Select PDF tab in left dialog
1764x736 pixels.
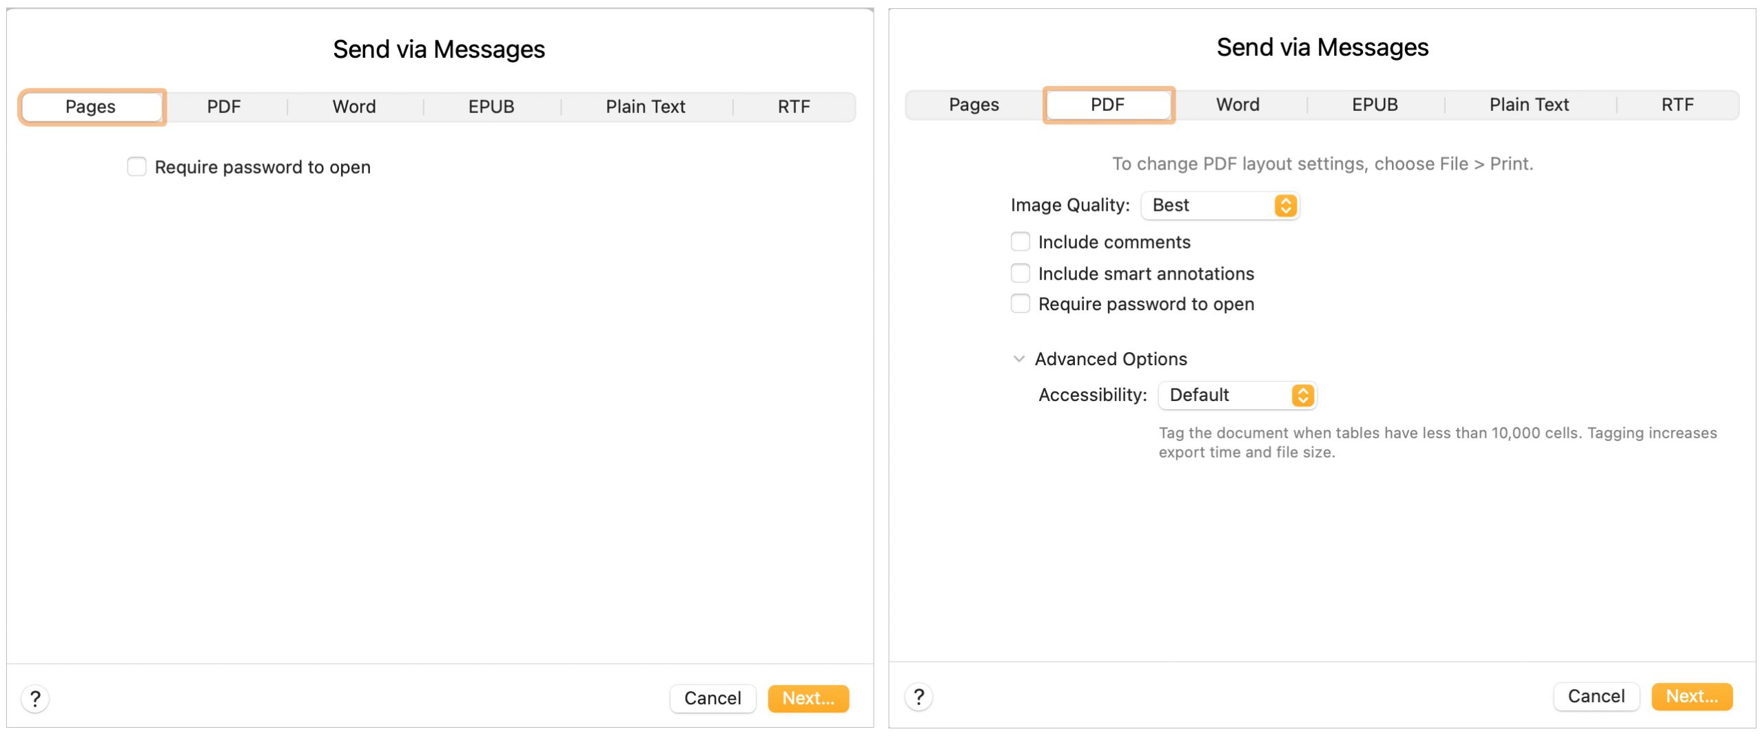pyautogui.click(x=224, y=107)
